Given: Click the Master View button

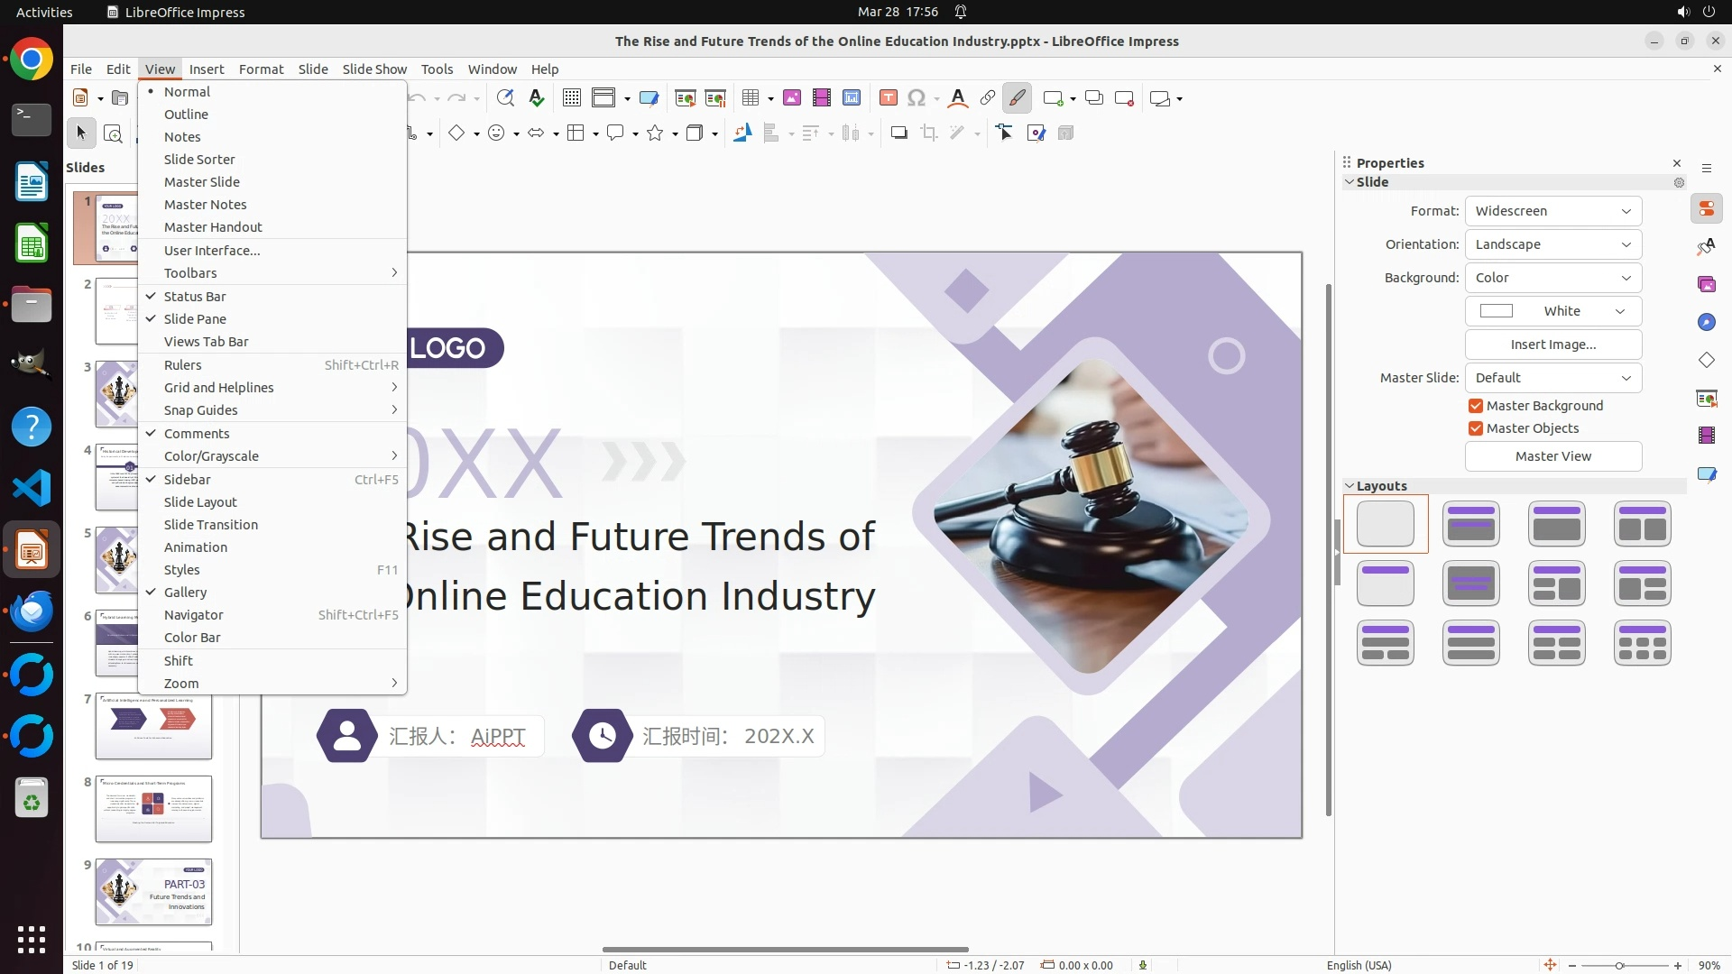Looking at the screenshot, I should pyautogui.click(x=1552, y=456).
